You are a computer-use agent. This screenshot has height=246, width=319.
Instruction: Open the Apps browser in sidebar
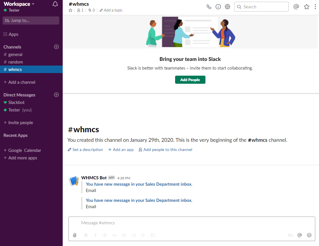pos(11,34)
